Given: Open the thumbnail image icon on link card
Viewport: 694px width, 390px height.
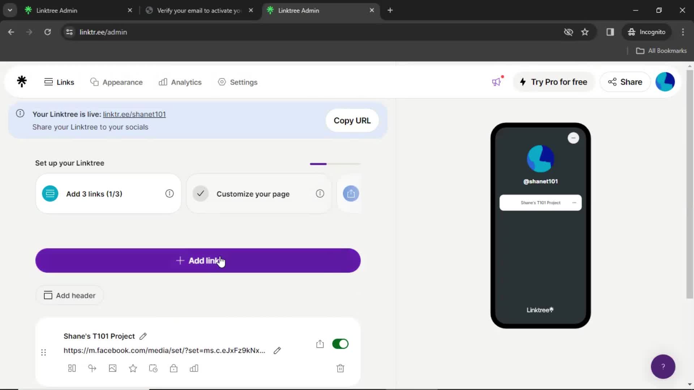Looking at the screenshot, I should click(x=113, y=368).
